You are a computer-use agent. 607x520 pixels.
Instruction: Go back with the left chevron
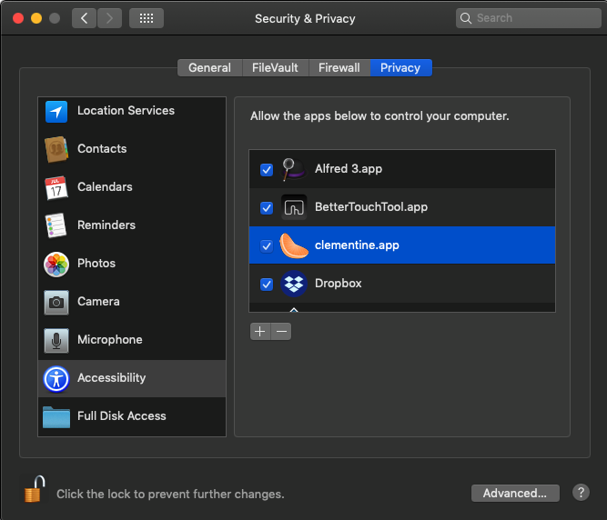84,18
